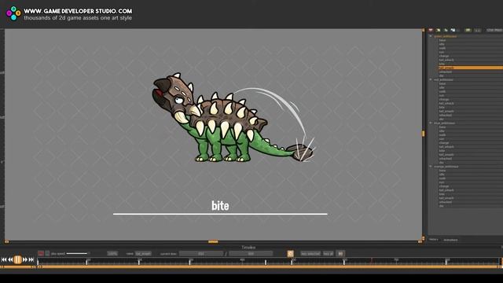Select the charge animation under orange_ankylosaur
Viewport: 503px width, 283px height.
click(444, 186)
